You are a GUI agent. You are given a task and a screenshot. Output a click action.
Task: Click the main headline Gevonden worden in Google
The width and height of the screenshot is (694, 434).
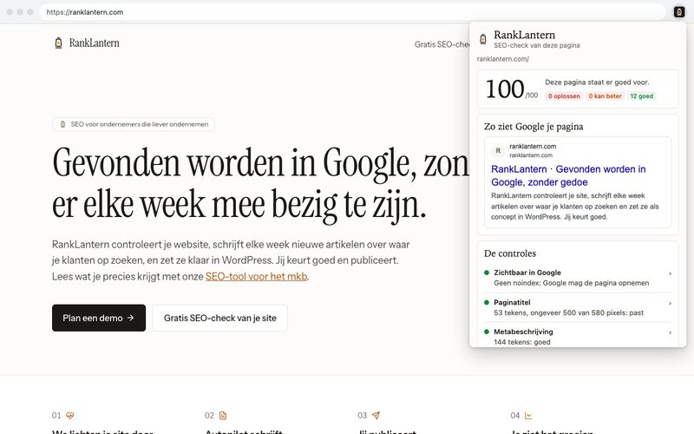(x=261, y=184)
